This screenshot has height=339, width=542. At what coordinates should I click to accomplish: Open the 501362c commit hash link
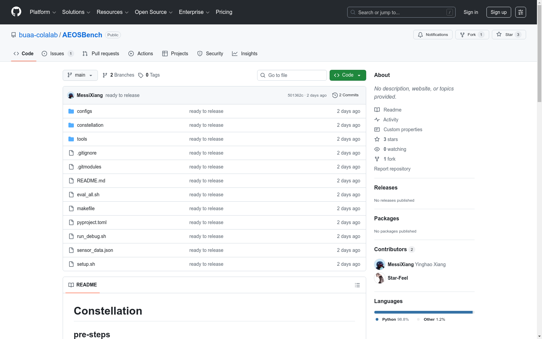click(295, 95)
